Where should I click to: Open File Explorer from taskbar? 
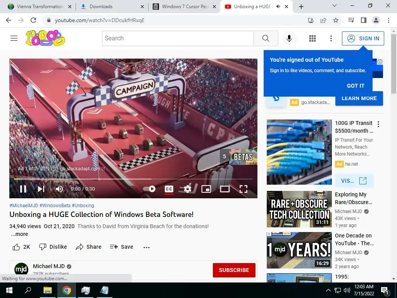(x=47, y=290)
